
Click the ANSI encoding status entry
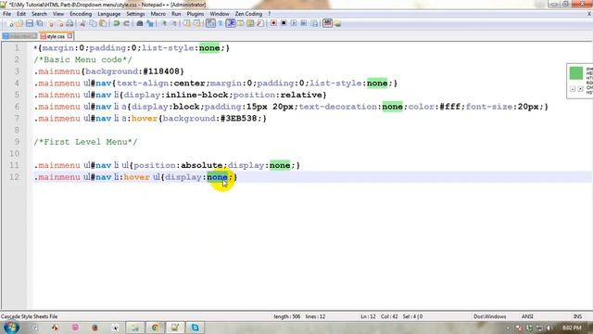point(527,316)
